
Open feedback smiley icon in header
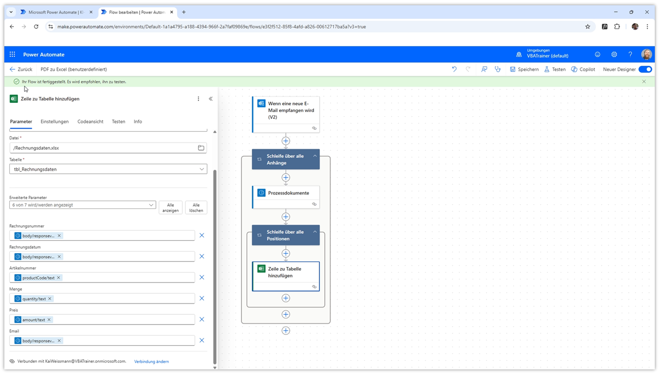tap(597, 54)
